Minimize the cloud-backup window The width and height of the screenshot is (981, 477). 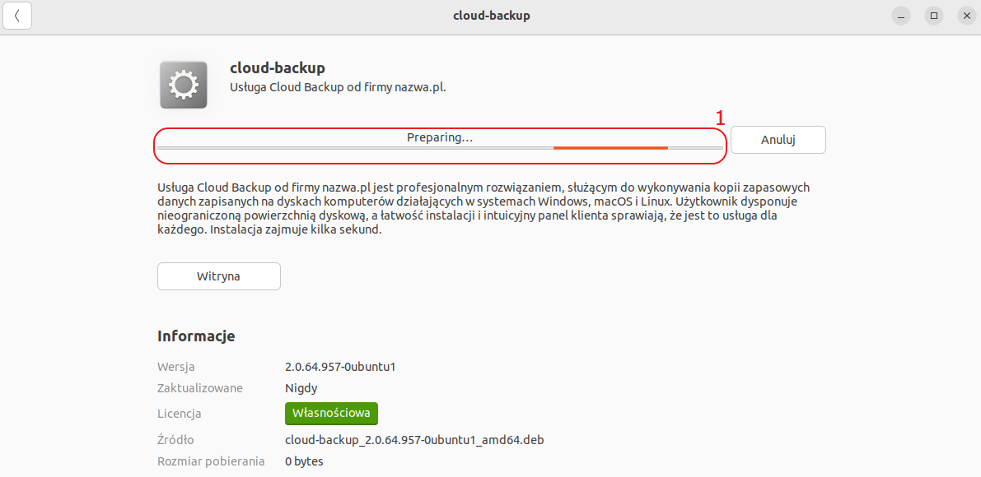click(x=901, y=16)
